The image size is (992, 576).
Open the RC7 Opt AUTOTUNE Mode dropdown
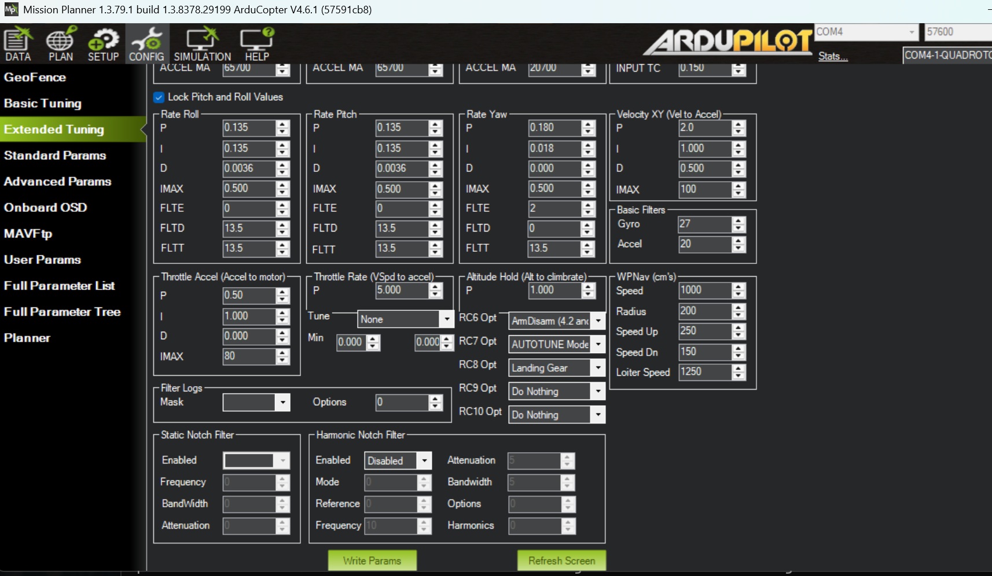(557, 344)
